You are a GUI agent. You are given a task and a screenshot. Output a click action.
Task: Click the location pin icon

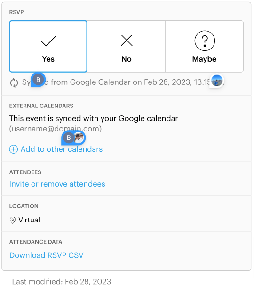[x=13, y=220]
